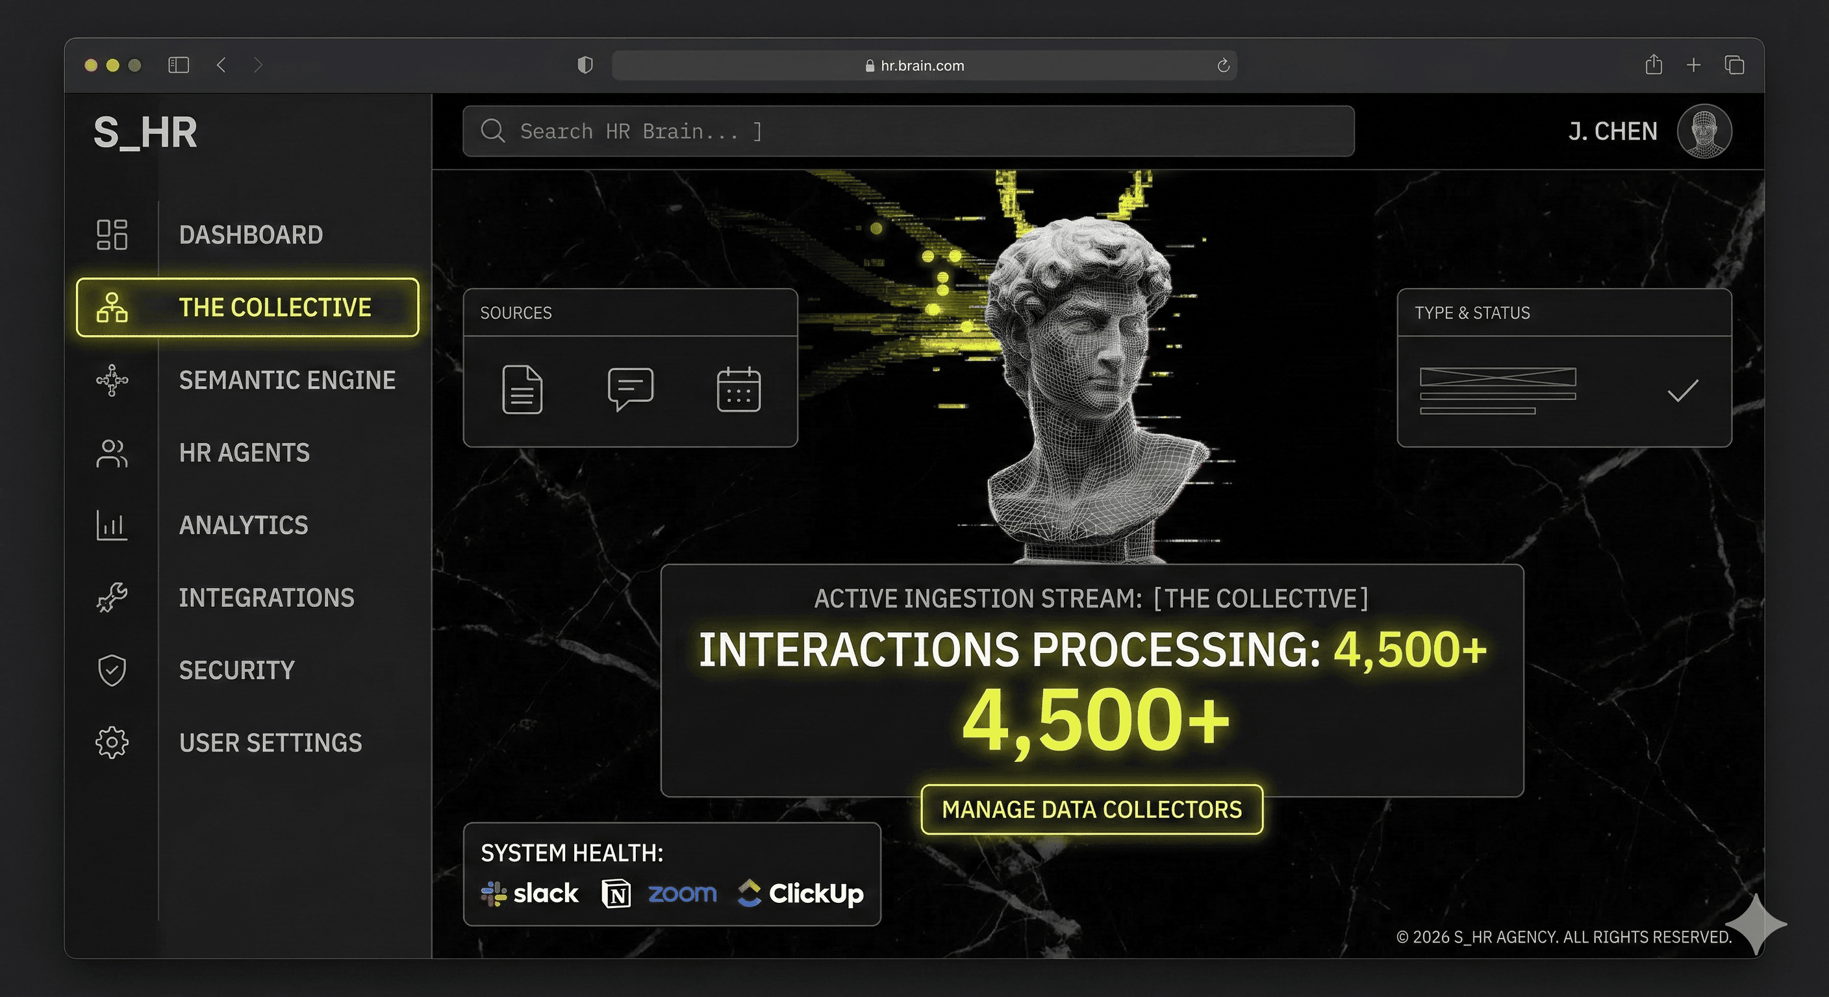Show the browser tab overview
Screen dimensions: 1829x997
point(1734,66)
